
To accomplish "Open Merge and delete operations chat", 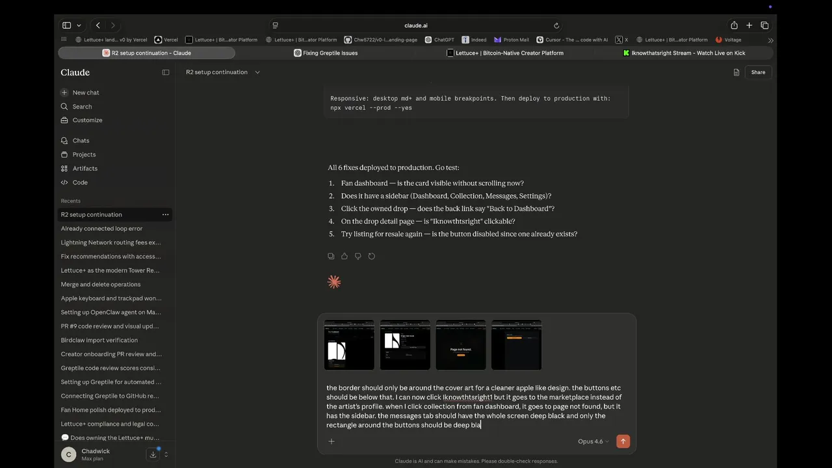I will (101, 284).
